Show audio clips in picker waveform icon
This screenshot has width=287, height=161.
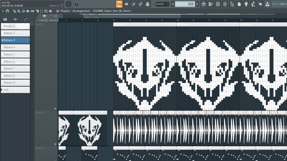pyautogui.click(x=16, y=19)
